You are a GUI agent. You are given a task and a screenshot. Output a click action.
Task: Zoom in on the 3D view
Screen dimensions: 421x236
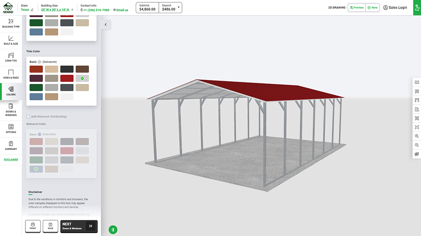coord(417,136)
